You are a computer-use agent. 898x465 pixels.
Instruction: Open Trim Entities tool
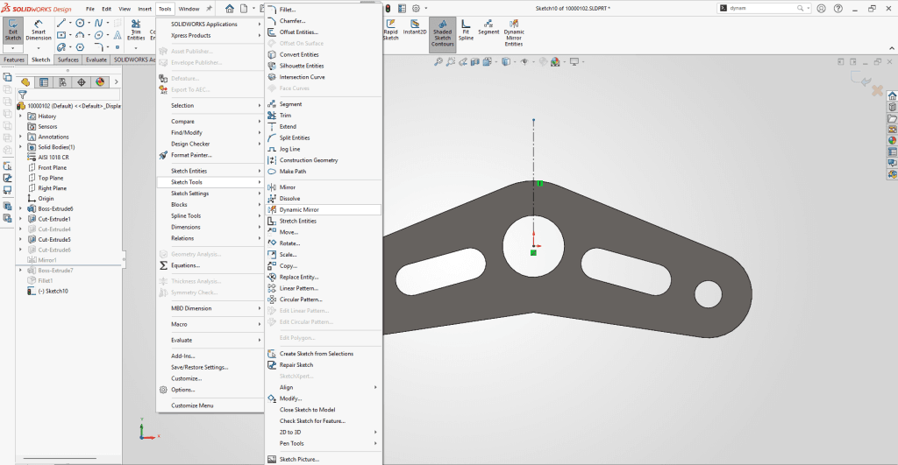(136, 30)
